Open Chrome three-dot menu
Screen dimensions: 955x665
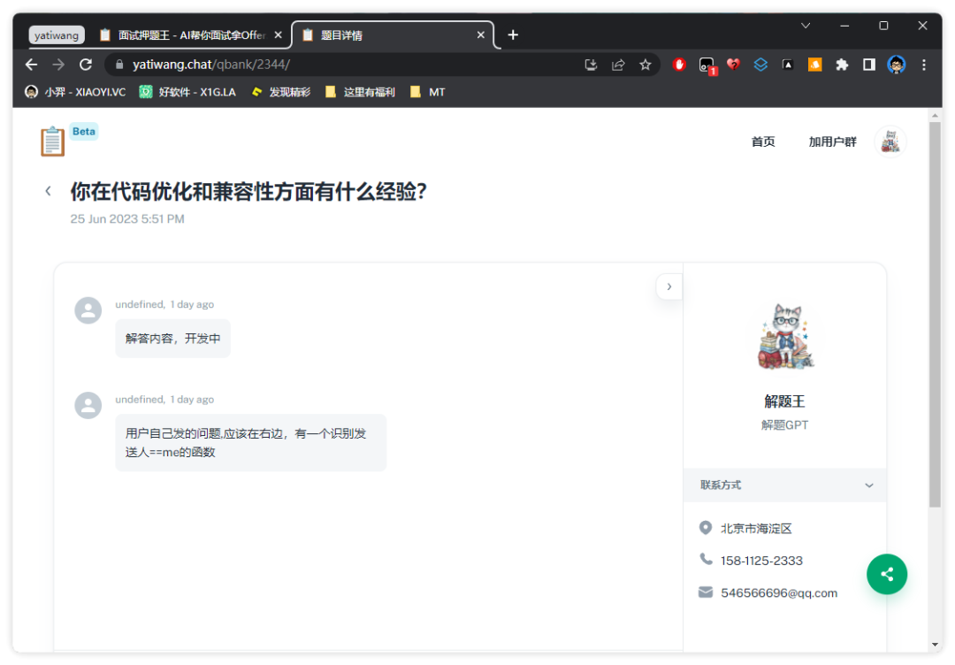click(924, 65)
